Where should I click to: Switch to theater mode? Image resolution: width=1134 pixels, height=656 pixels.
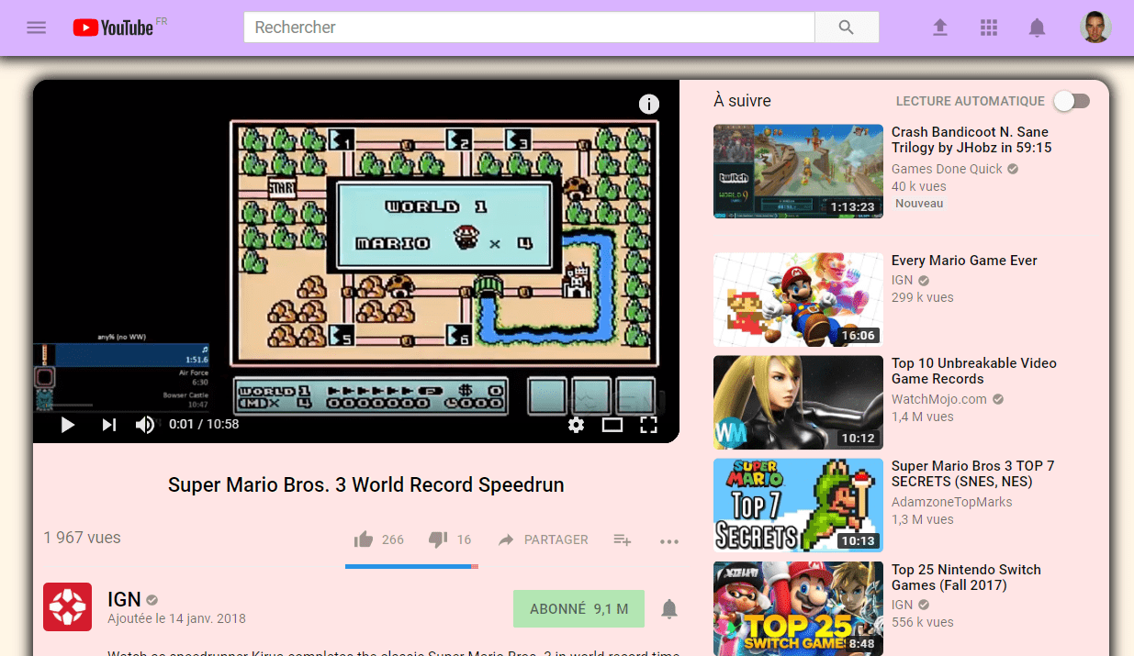[x=612, y=424]
